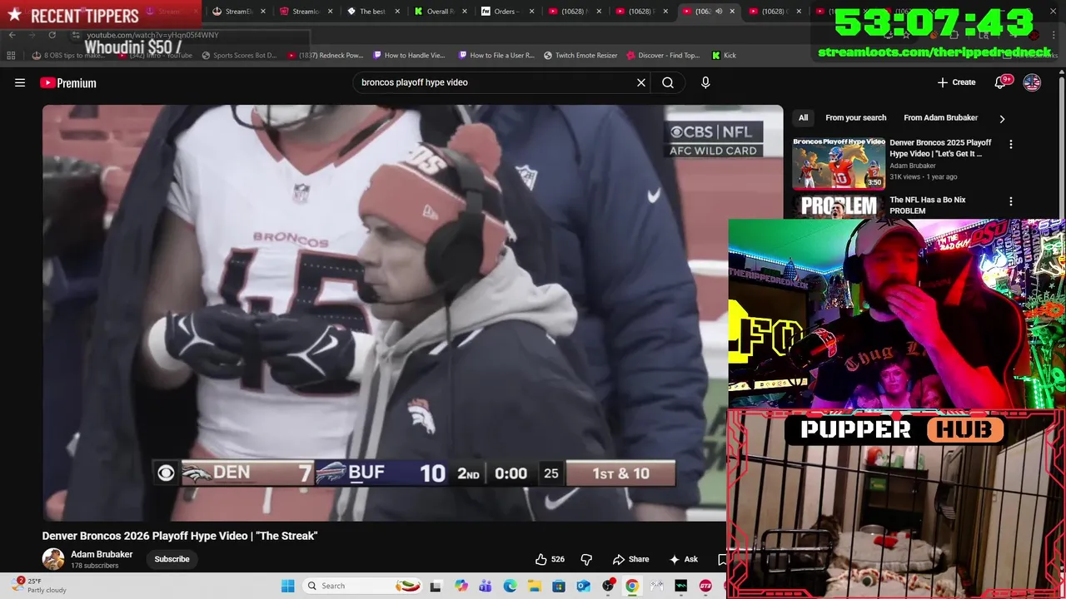
Task: Close the Orders tab
Action: pos(531,12)
